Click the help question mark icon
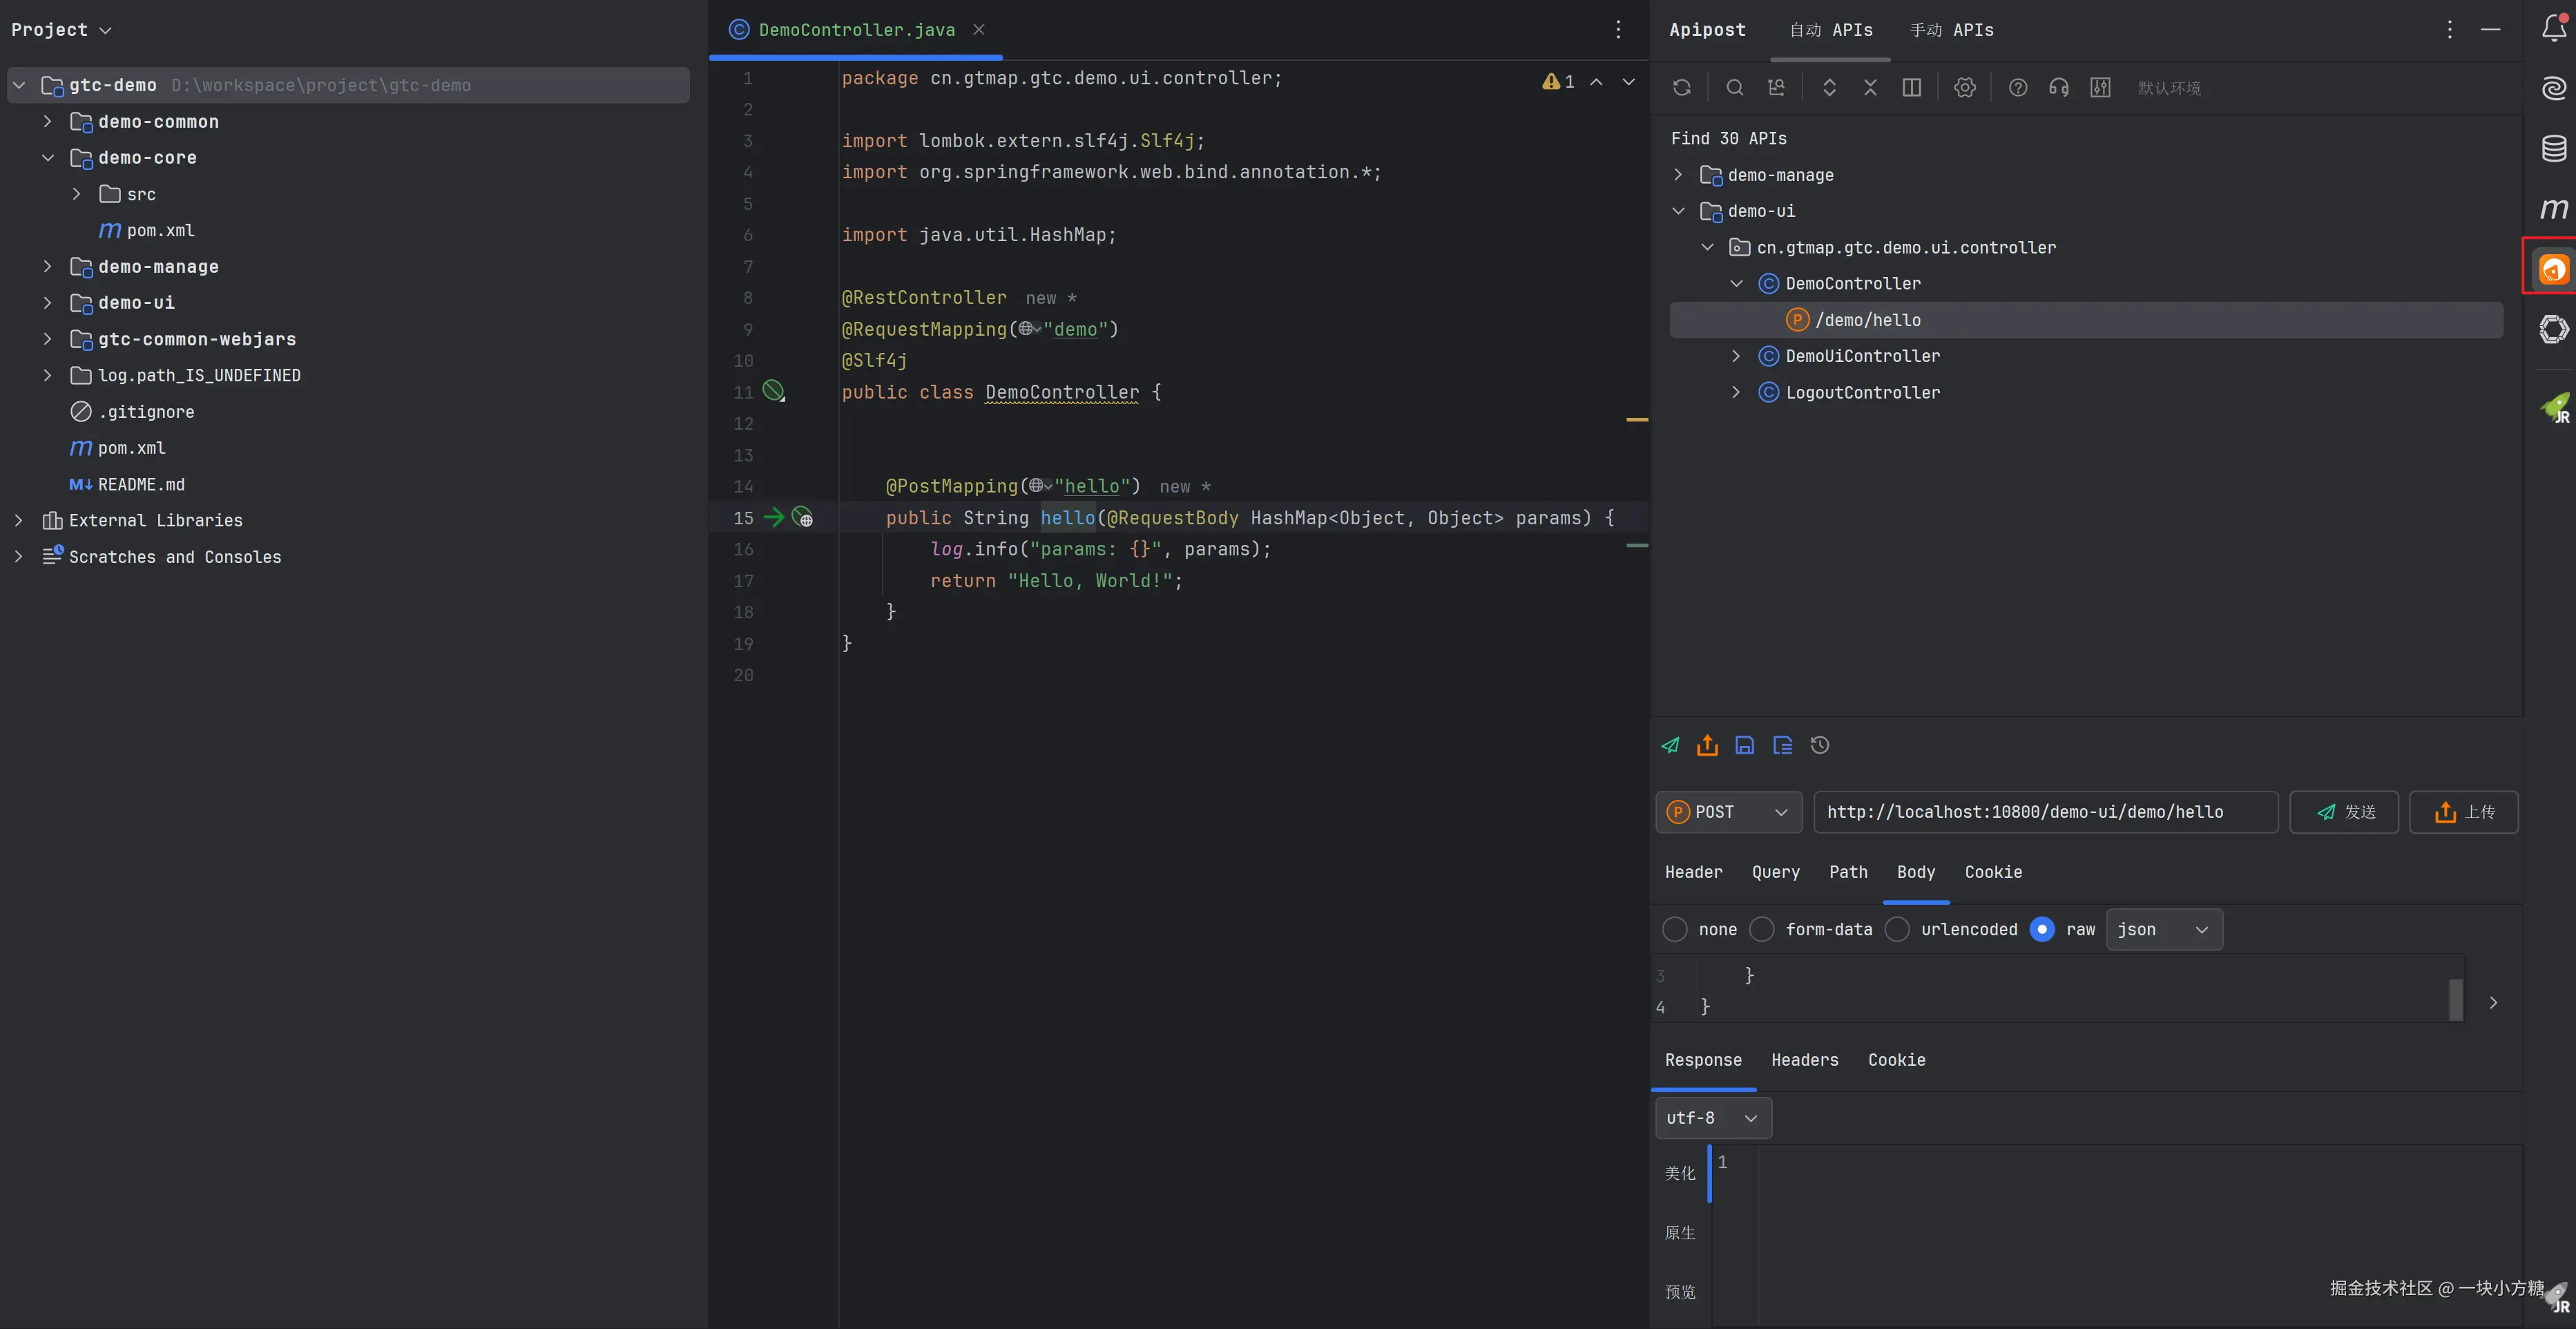Screen dimensions: 2576x1329 point(2018,88)
